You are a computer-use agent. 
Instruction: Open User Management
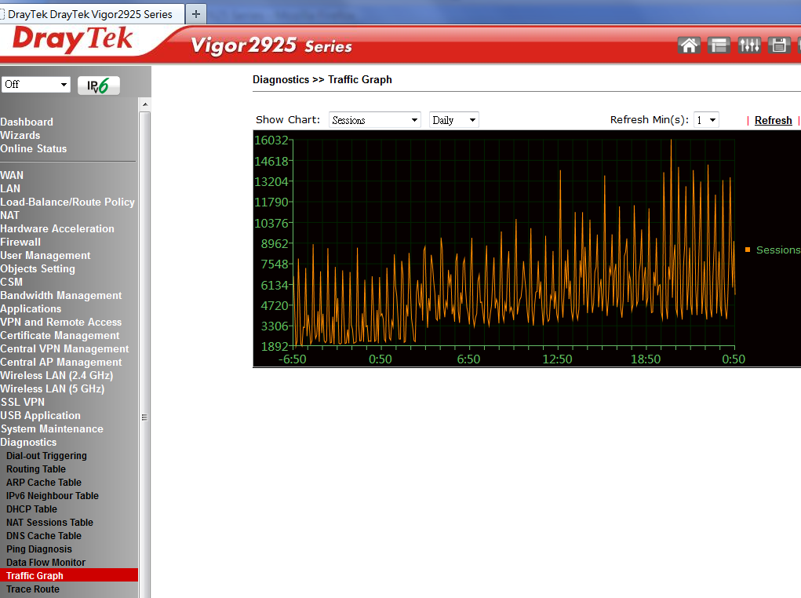(x=46, y=255)
